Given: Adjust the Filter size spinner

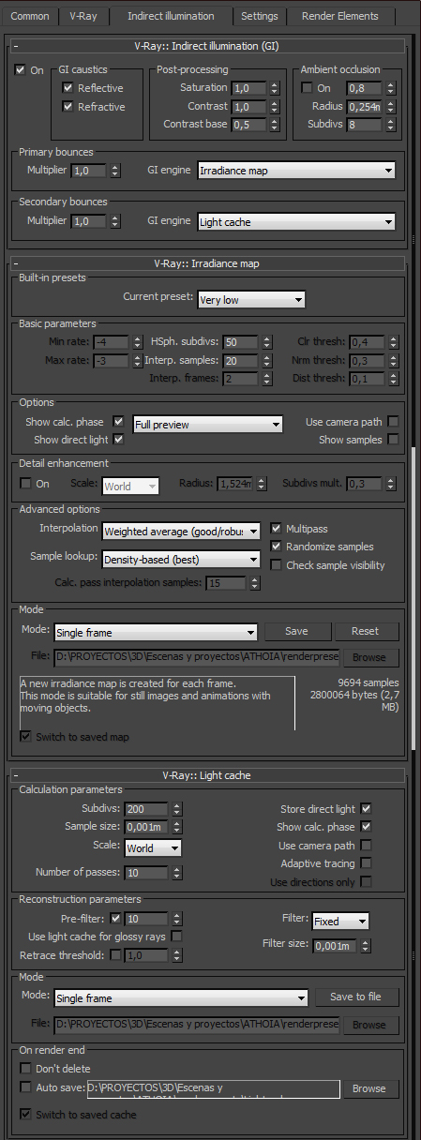Looking at the screenshot, I should [x=366, y=946].
